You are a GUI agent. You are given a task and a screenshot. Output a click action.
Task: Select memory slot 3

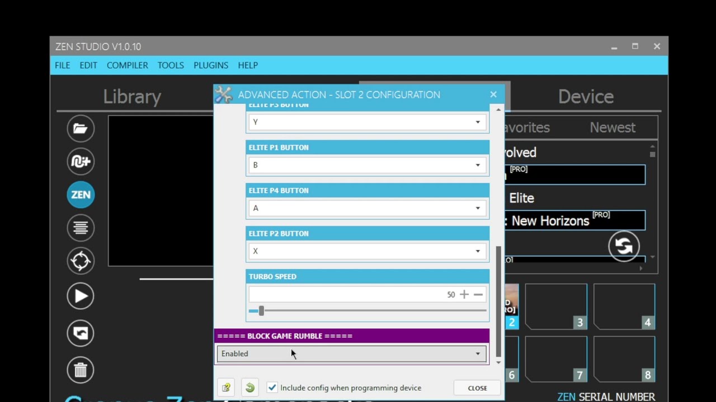pos(556,306)
